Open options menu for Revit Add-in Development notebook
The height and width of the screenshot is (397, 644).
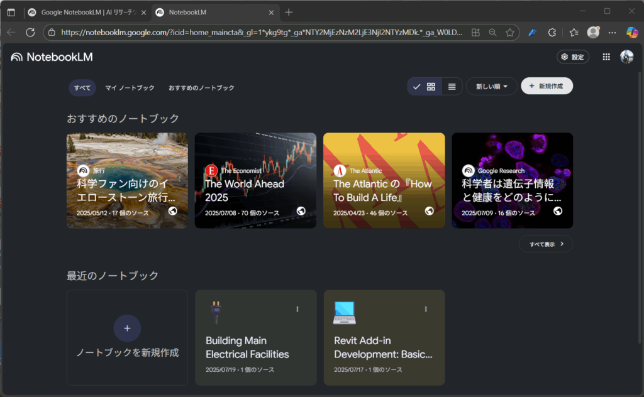click(x=426, y=309)
